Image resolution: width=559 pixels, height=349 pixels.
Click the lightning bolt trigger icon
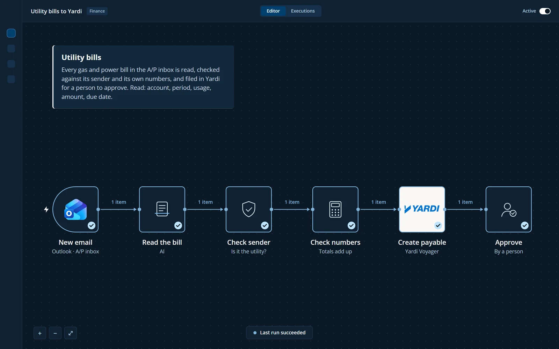pyautogui.click(x=46, y=209)
